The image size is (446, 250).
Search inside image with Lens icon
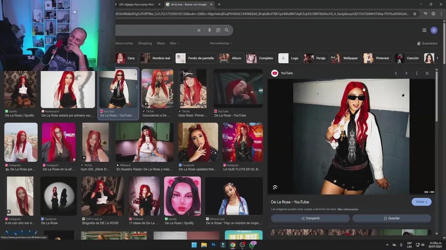(x=275, y=187)
